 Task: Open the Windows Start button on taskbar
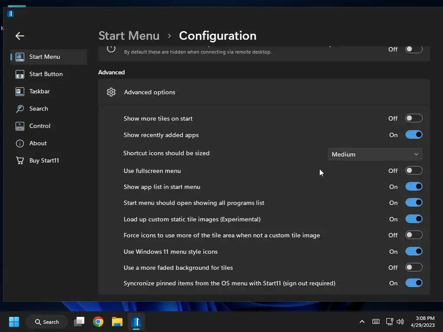(14, 322)
